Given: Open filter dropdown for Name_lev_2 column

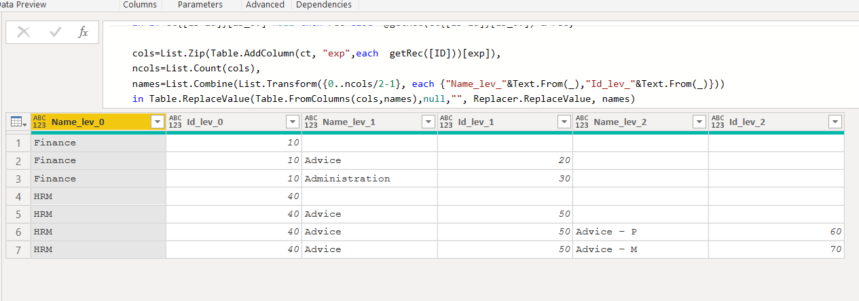Looking at the screenshot, I should [699, 122].
